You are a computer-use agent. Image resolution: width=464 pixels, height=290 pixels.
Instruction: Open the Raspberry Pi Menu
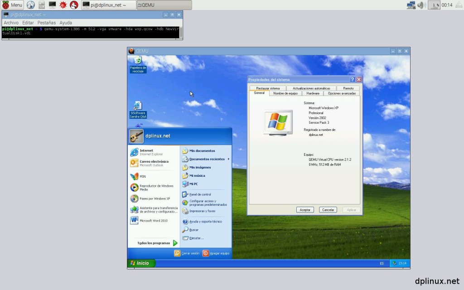tap(12, 5)
